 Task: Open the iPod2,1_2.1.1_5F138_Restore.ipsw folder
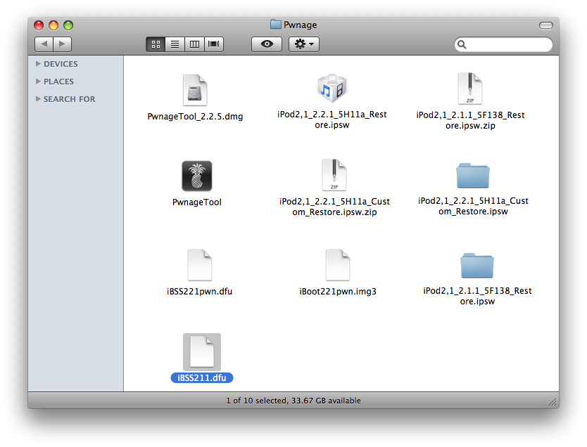click(476, 266)
